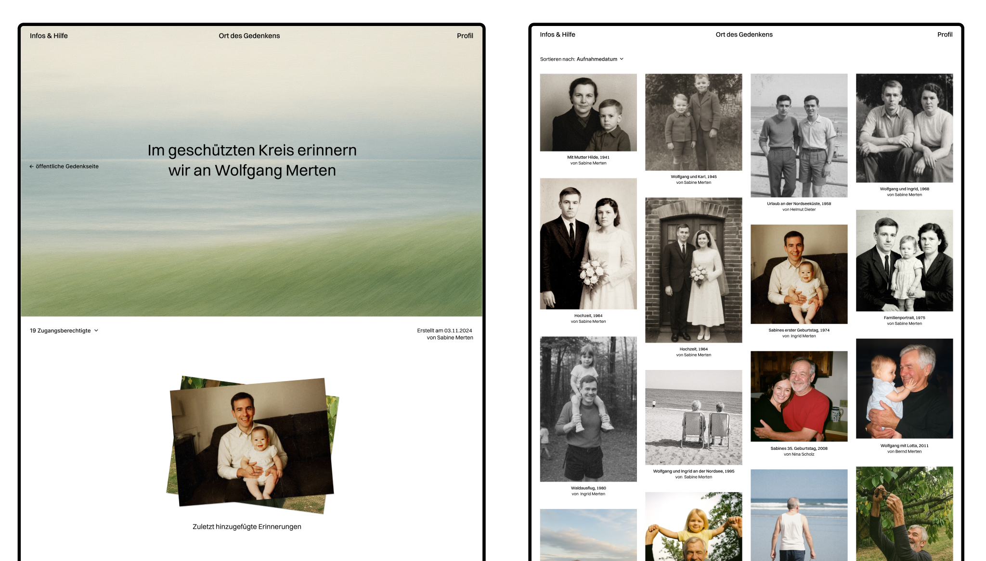986x561 pixels.
Task: Open the Hochzeit, 1964 photo at brick doorway
Action: point(693,270)
